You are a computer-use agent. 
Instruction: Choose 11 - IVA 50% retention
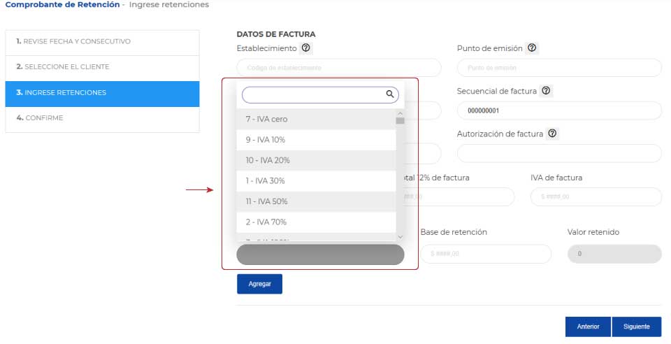(316, 201)
